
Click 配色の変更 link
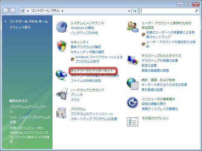149,66
